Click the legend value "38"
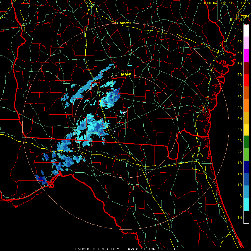The image size is (251, 251). (240, 108)
